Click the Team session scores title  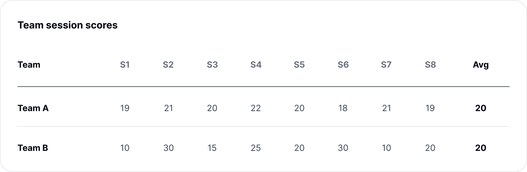tap(68, 25)
